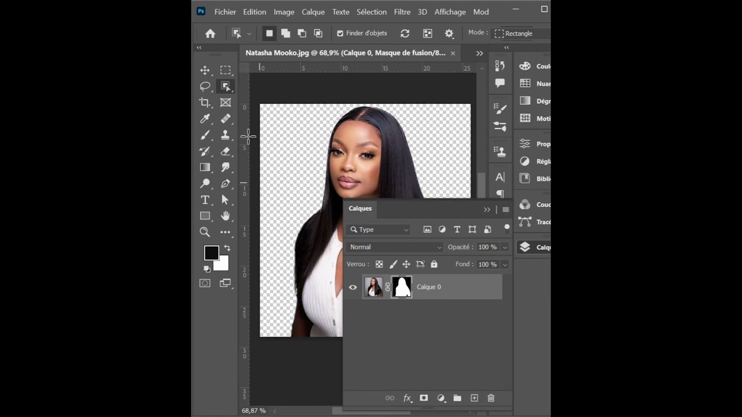
Task: Open the Edit Toolbar three-dots menu
Action: pos(225,232)
